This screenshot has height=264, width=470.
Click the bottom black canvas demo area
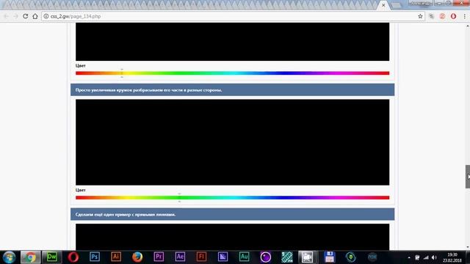pyautogui.click(x=232, y=237)
